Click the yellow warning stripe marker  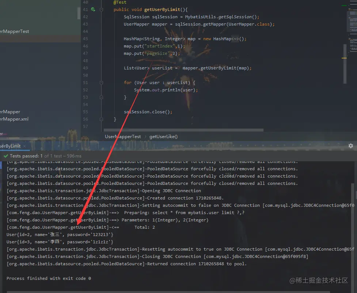(344, 58)
